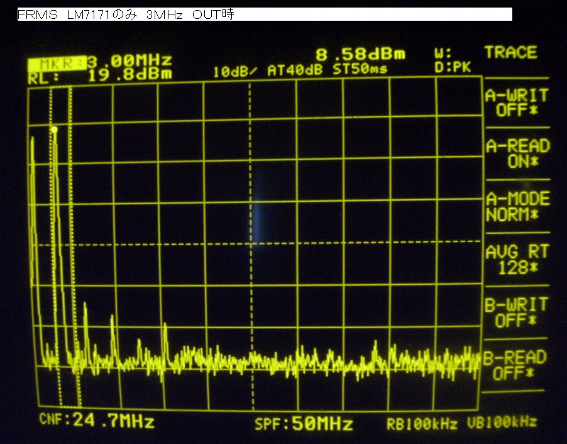Image resolution: width=567 pixels, height=444 pixels.
Task: Click the W: indicator text
Action: pos(443,53)
